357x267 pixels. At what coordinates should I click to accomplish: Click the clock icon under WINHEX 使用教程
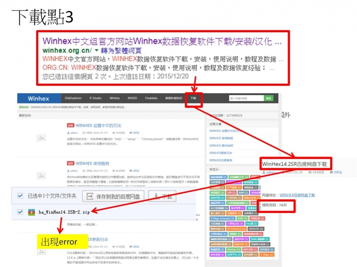point(84,171)
